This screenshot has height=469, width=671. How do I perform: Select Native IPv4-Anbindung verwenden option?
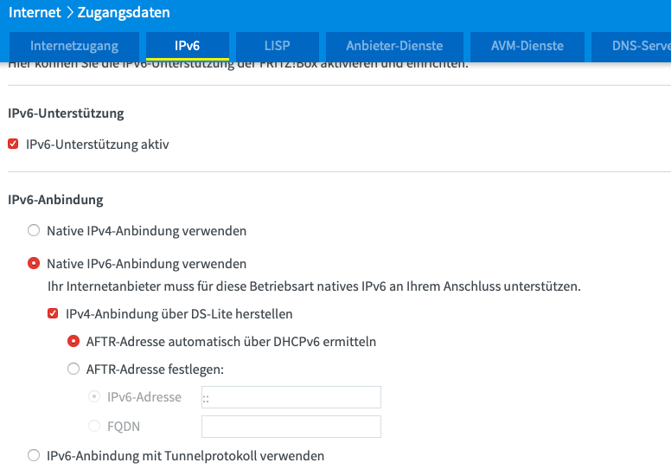[x=34, y=230]
